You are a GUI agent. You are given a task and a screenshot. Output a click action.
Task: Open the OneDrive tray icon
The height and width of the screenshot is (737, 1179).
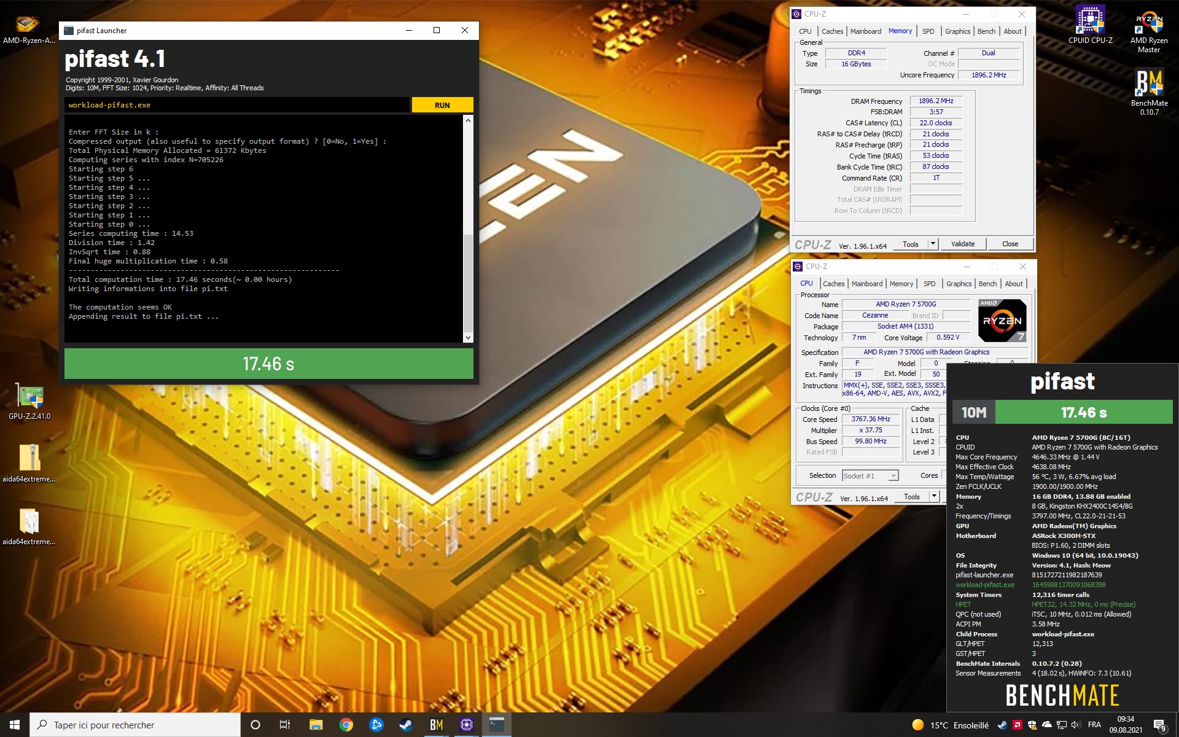point(1047,725)
